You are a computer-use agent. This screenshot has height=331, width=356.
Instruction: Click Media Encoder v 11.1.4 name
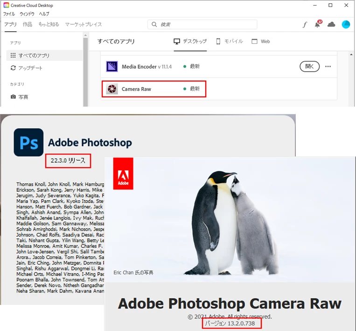[147, 67]
